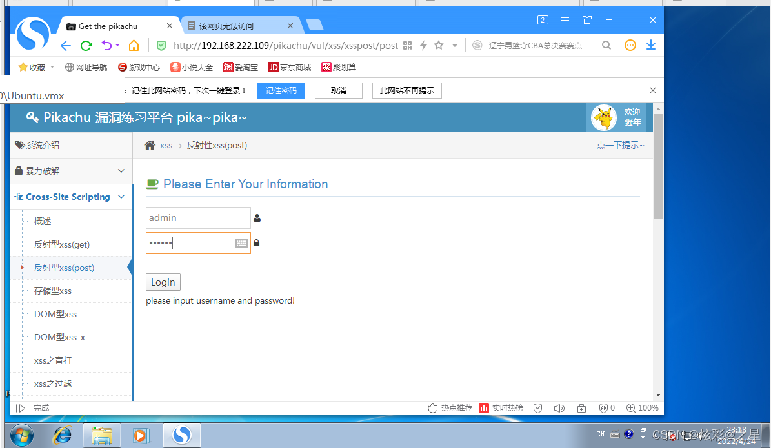Open a new tab with the tab button
Screen dimensions: 771x448
coord(314,25)
